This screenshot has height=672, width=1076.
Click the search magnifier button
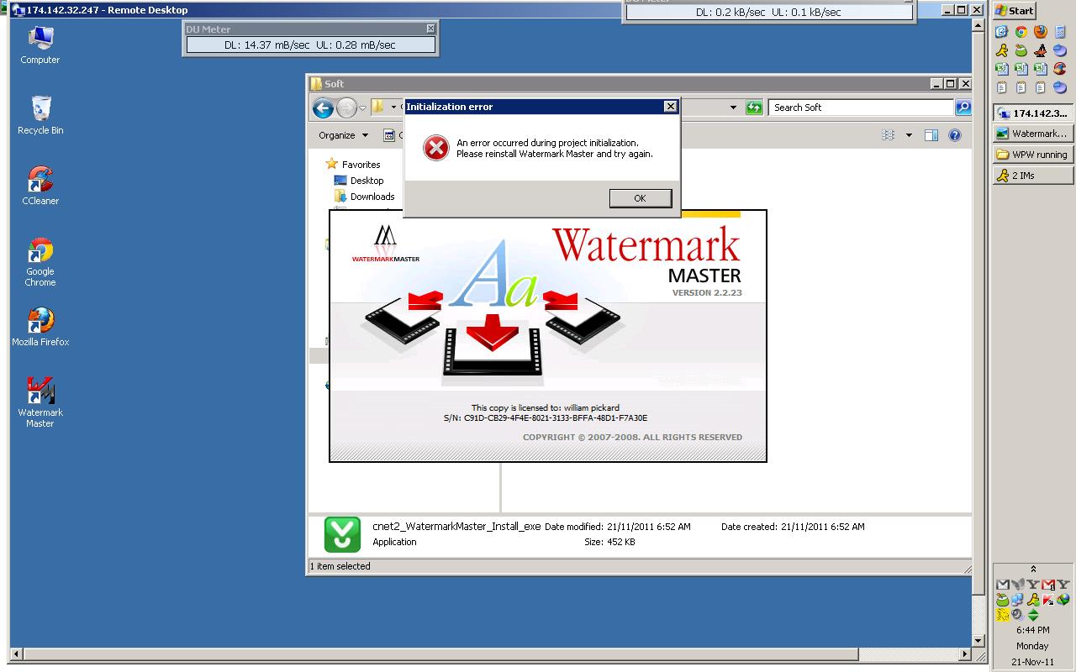pyautogui.click(x=963, y=108)
